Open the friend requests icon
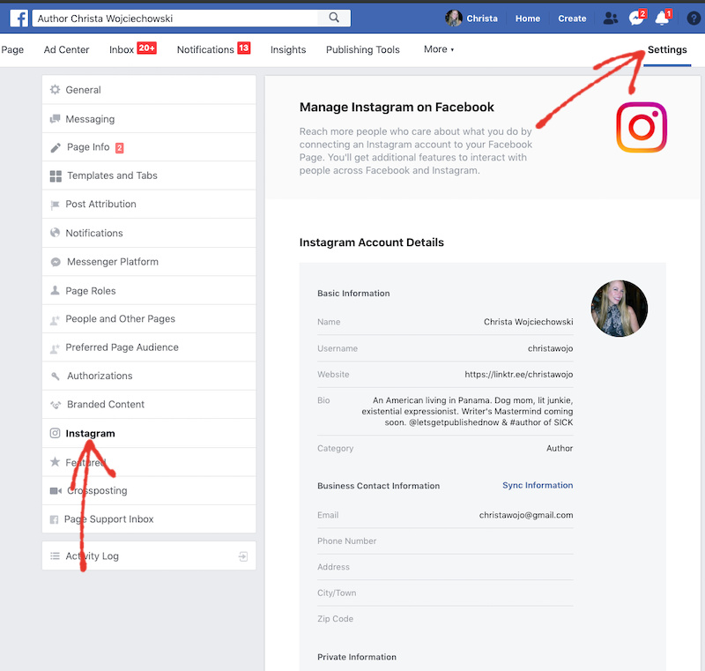705x671 pixels. coord(610,18)
